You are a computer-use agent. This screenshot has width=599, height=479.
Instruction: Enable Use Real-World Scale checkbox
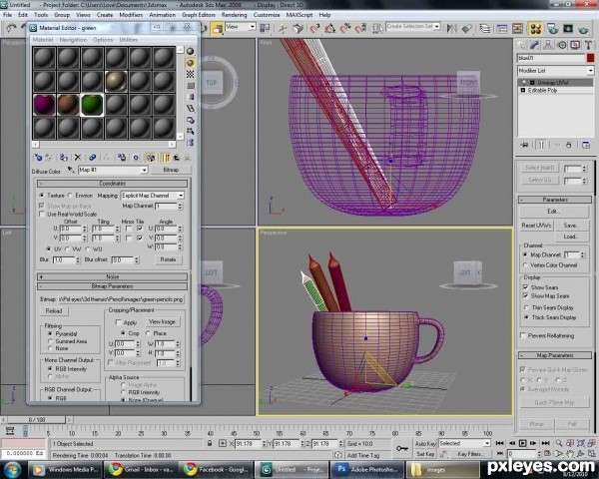coord(42,215)
